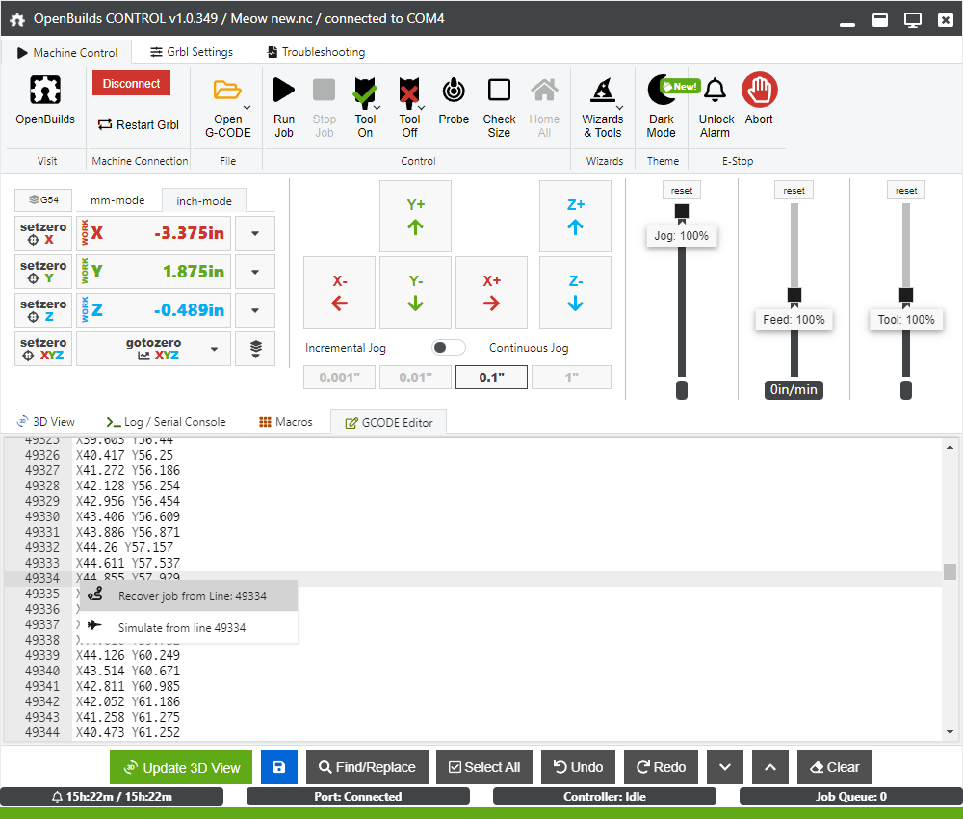Save G-code with blue disk button
The height and width of the screenshot is (819, 963).
[x=279, y=767]
